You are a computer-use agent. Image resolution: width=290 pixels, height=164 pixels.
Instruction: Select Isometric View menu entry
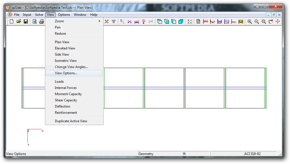pos(74,61)
